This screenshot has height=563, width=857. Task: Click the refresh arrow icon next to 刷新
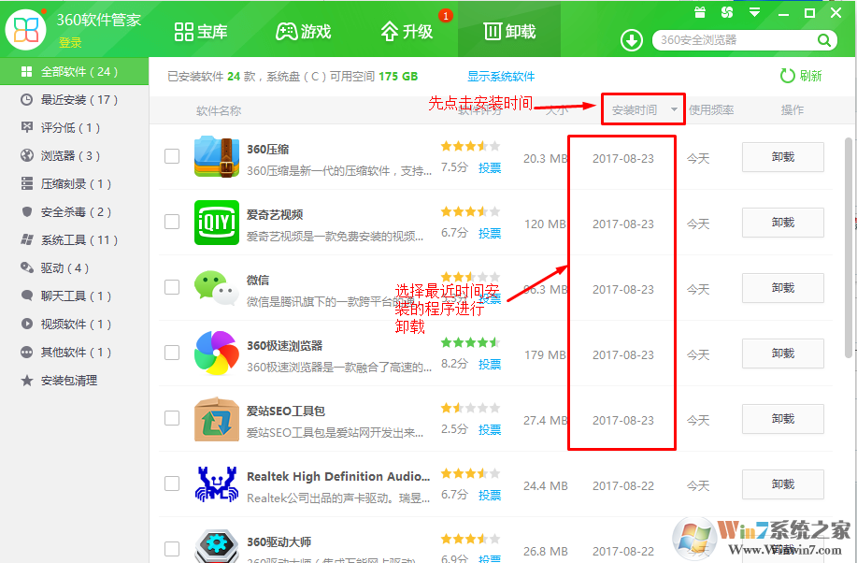pyautogui.click(x=787, y=76)
